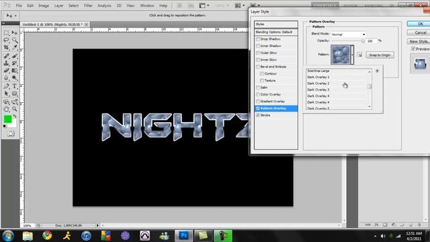The image size is (430, 242).
Task: Open status bar info arrow menu
Action: click(x=97, y=225)
